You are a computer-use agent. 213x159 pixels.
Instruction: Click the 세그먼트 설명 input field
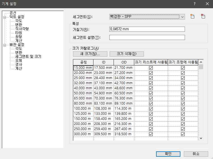coord(147,37)
